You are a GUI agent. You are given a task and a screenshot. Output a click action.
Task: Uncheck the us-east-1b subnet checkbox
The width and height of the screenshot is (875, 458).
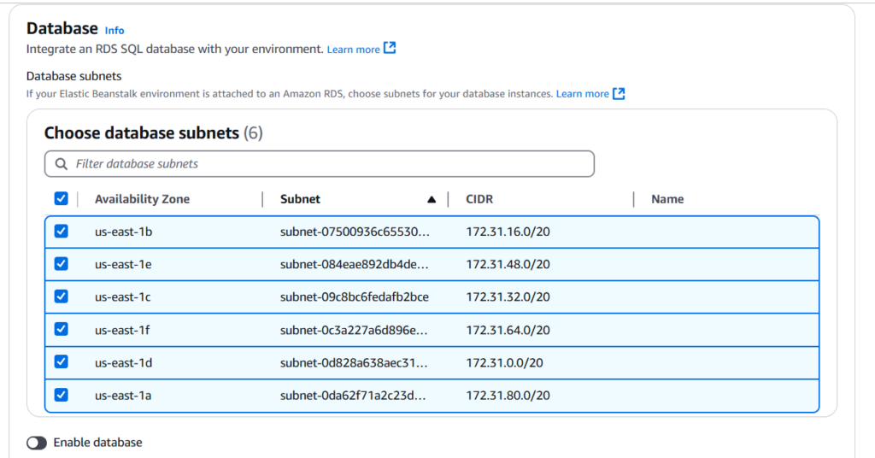pyautogui.click(x=61, y=232)
